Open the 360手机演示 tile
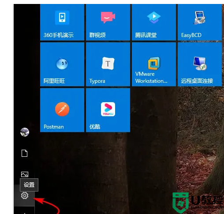This screenshot has width=224, height=214. [62, 22]
